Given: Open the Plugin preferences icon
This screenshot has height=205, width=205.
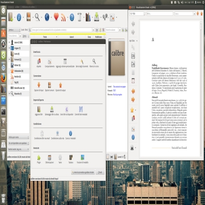Looking at the screenshot, I should 39,159.
